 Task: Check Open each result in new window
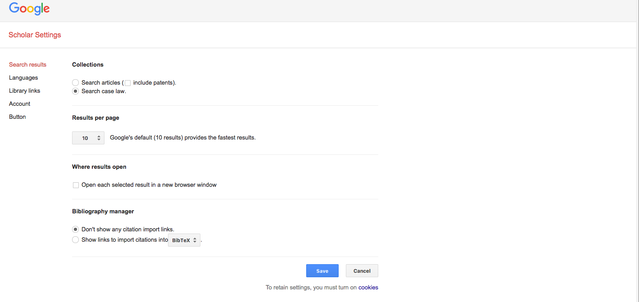(x=75, y=185)
